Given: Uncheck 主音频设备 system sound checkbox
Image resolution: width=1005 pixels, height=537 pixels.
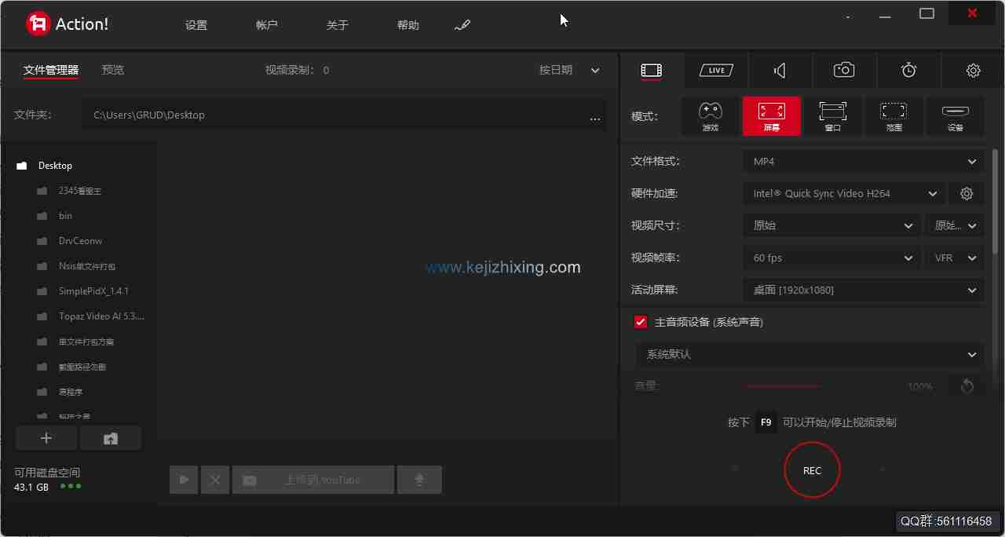Looking at the screenshot, I should tap(640, 321).
